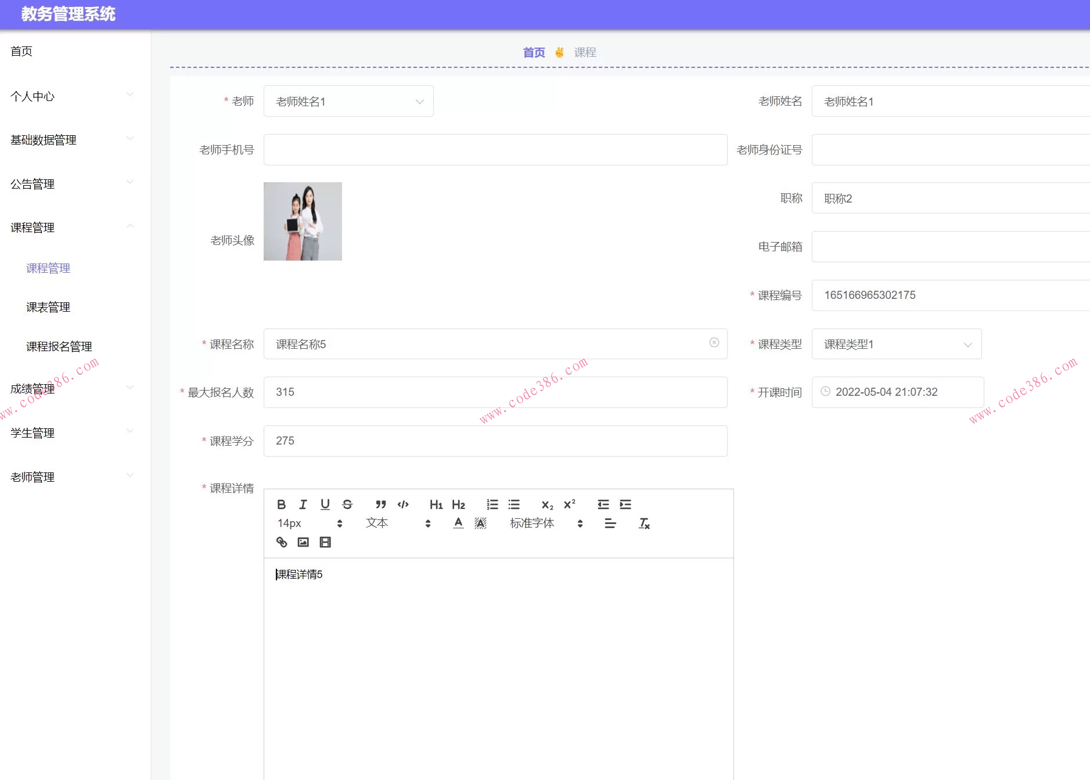
Task: Apply Heading 1 to the text
Action: (x=436, y=504)
